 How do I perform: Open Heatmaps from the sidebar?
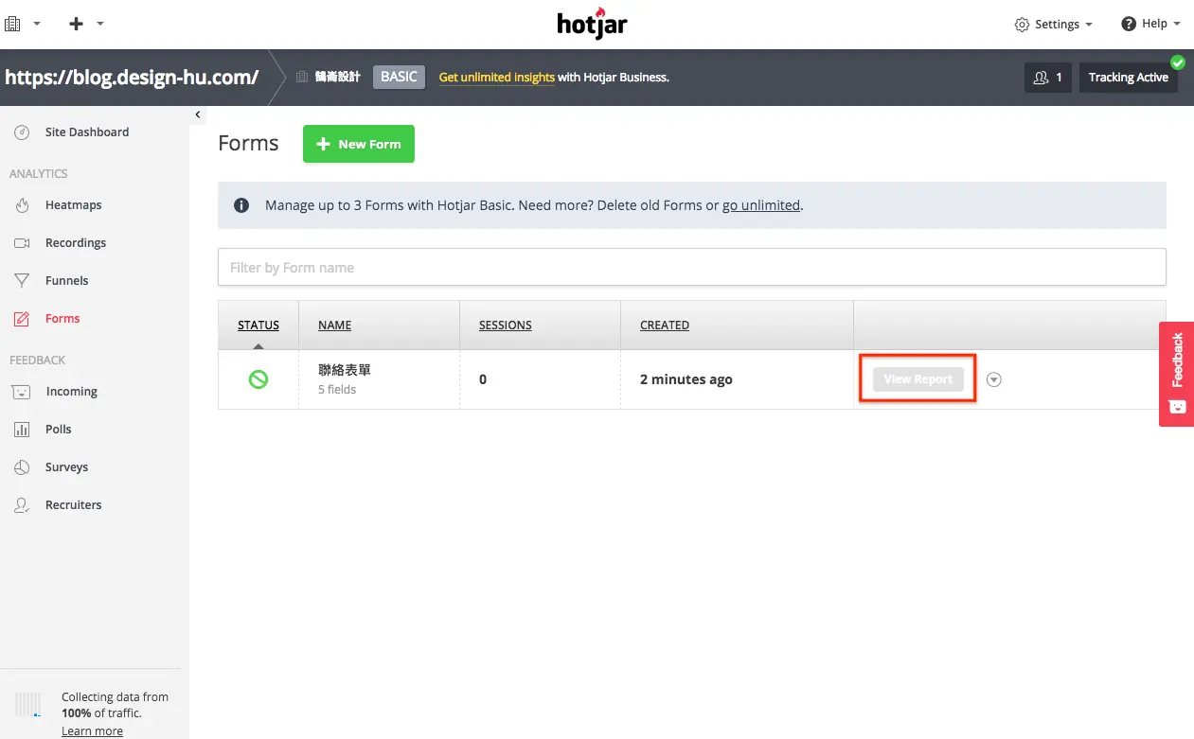click(x=73, y=205)
